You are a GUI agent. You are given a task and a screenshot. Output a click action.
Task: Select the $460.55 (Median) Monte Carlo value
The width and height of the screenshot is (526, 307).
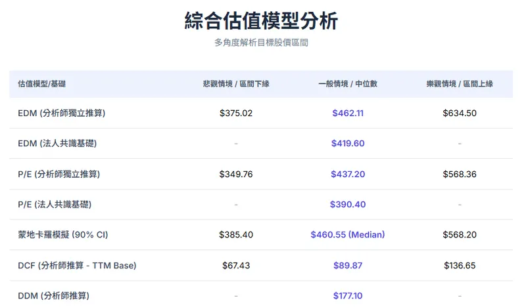tap(348, 234)
